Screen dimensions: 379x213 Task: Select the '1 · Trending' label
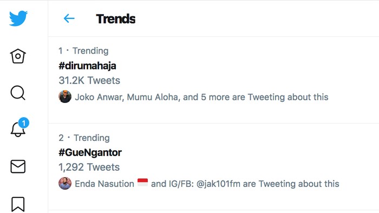(83, 51)
